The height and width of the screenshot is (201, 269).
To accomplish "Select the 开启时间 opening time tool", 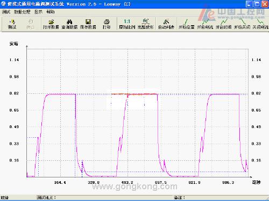I will click(x=223, y=24).
